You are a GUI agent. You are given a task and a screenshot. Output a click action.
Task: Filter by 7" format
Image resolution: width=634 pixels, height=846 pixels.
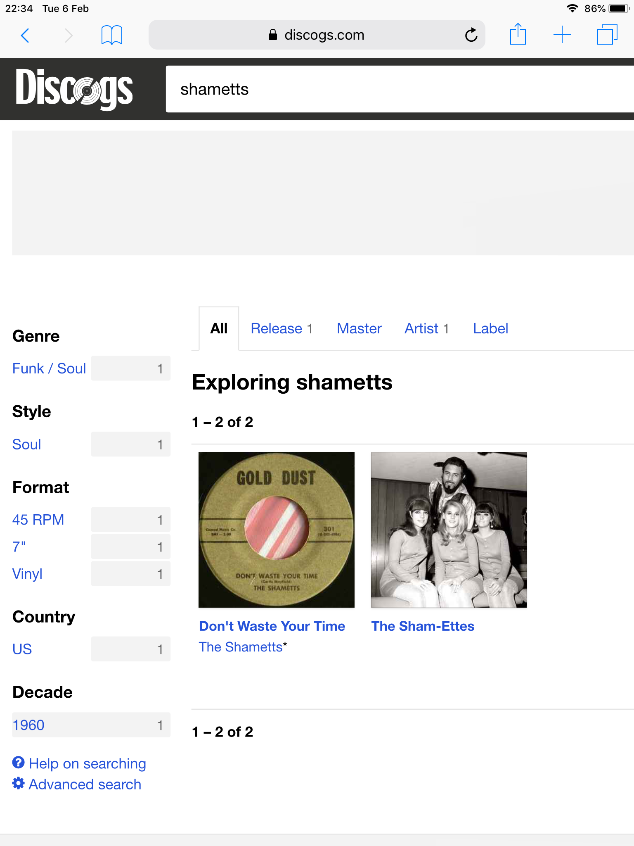click(x=19, y=547)
